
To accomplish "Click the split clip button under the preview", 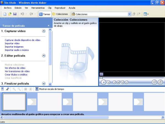I will (154, 82).
